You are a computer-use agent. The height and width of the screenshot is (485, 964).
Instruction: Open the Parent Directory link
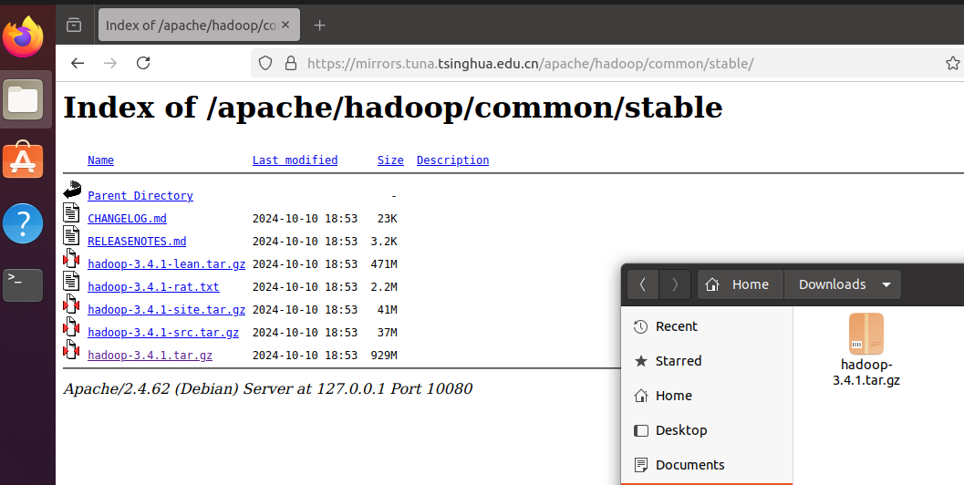[140, 195]
